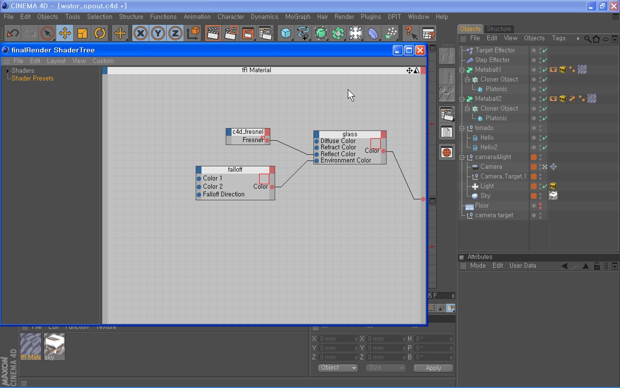Click Render to Picture Viewer icon
This screenshot has width=620, height=388.
(248, 33)
